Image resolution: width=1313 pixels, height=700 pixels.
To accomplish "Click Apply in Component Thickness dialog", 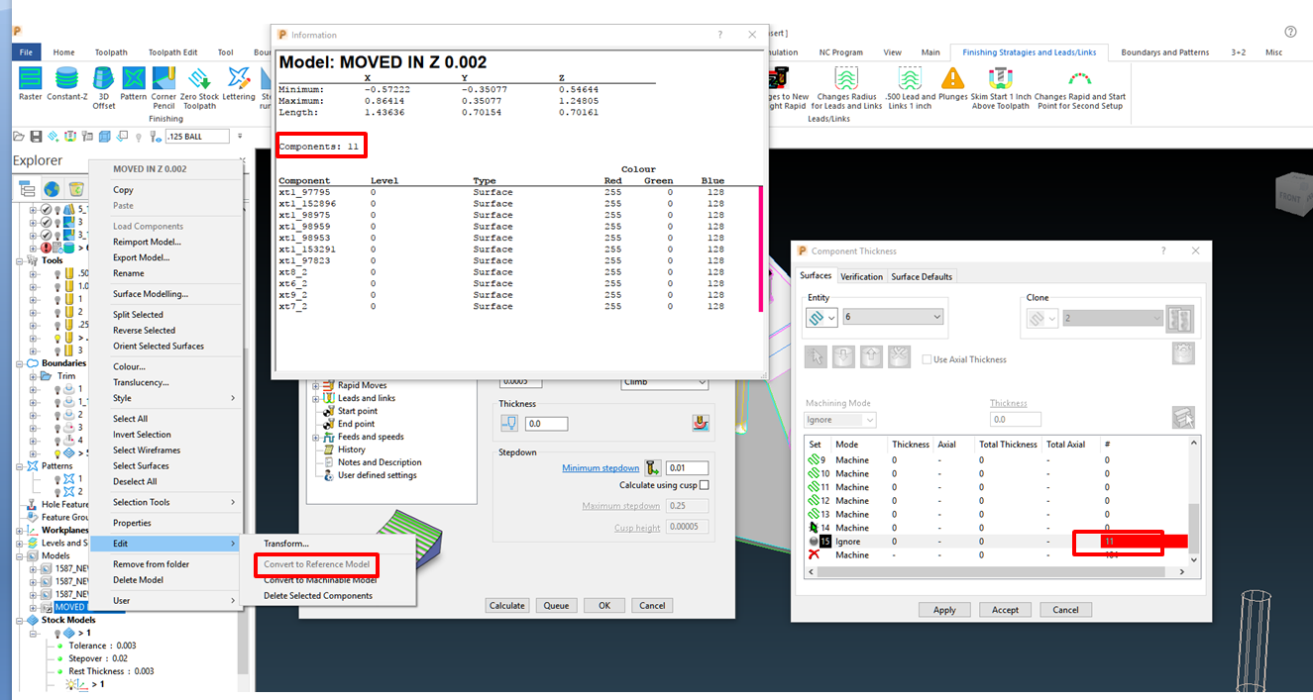I will tap(944, 609).
